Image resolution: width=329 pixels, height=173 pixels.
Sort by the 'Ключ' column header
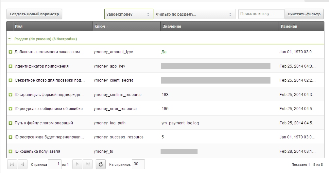point(100,26)
